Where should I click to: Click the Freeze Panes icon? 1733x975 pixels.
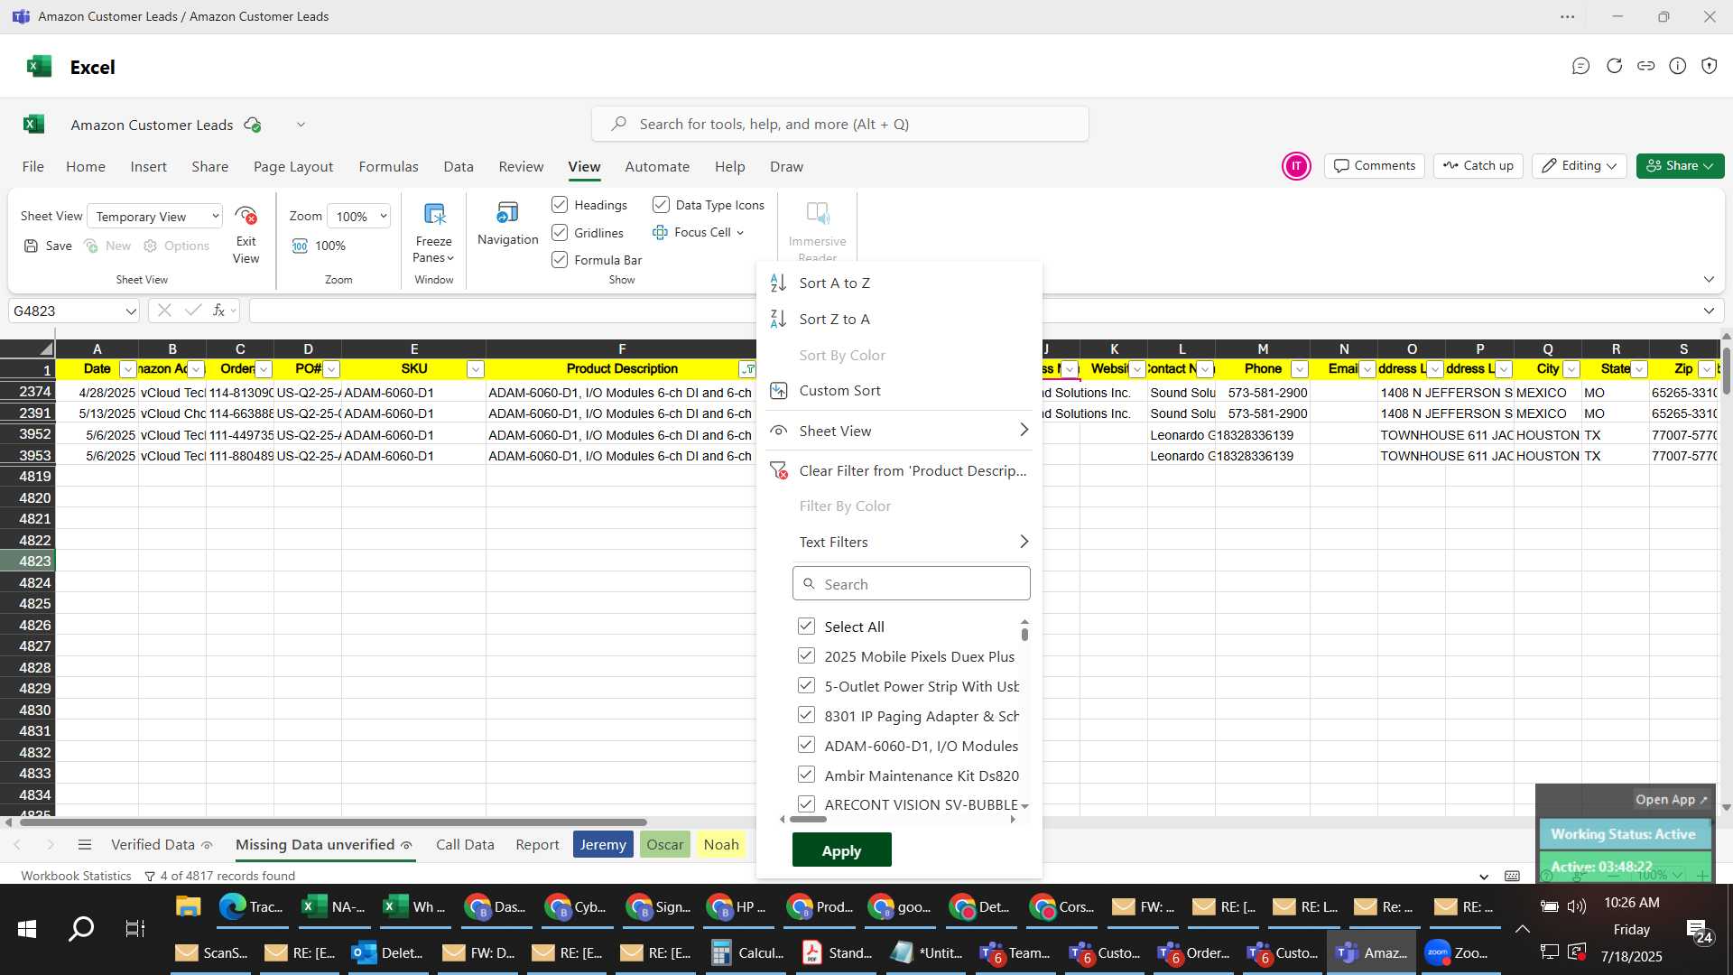point(434,215)
